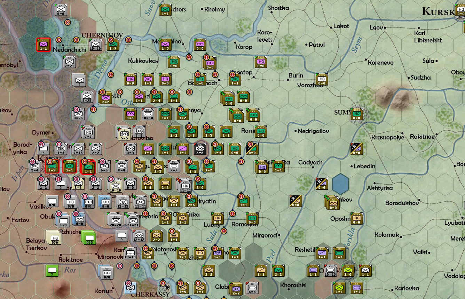This screenshot has width=465, height=299.
Task: Select red-outlined pink infantry unit west of Nedanchichi
Action: coord(44,45)
